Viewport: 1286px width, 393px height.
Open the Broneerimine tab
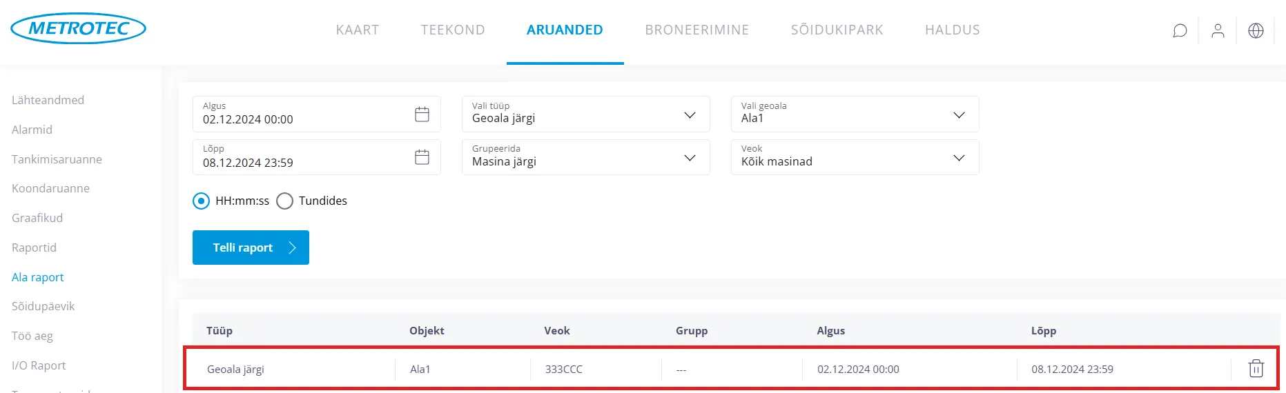(696, 30)
